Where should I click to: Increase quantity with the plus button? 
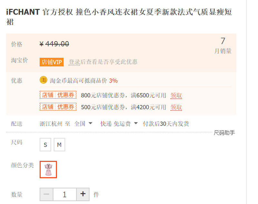pos(83,194)
